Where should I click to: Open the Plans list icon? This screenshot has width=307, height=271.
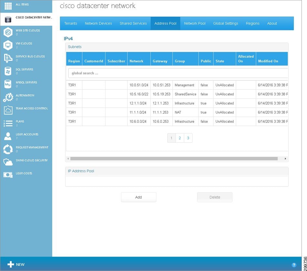8,123
